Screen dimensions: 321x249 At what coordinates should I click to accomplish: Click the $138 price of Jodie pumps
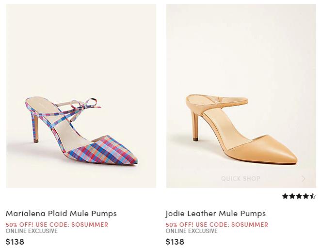[175, 241]
